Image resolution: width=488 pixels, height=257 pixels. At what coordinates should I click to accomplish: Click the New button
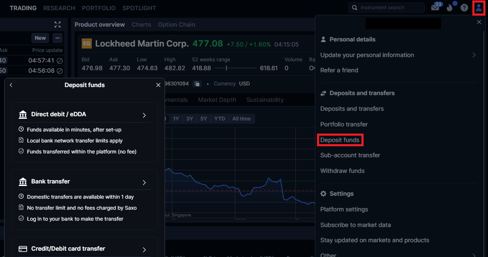coord(40,38)
